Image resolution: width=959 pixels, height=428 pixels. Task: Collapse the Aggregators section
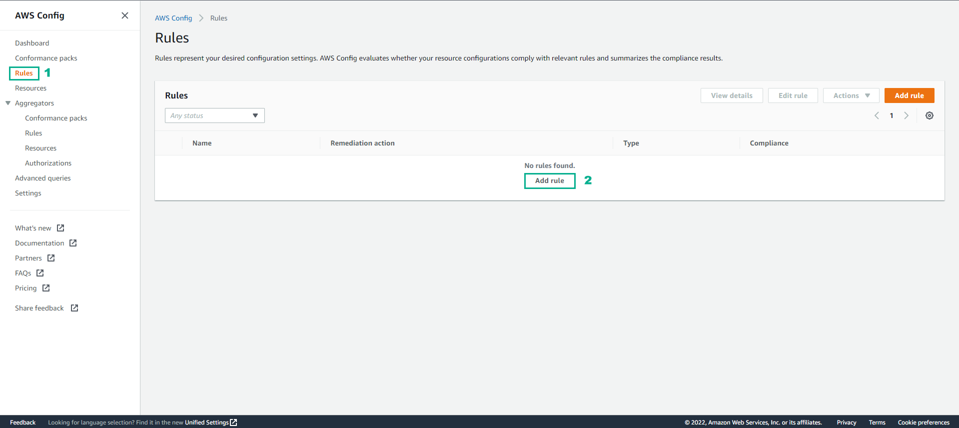tap(8, 103)
